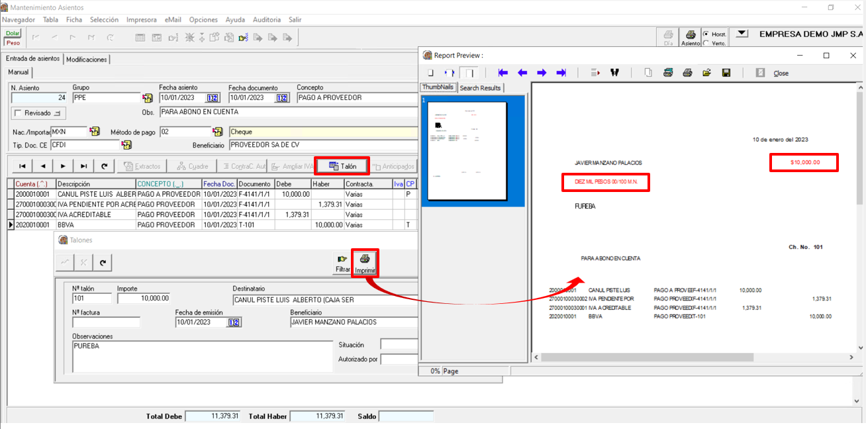Open the currency lookup next to MXN
Image resolution: width=866 pixels, height=429 pixels.
click(x=95, y=131)
